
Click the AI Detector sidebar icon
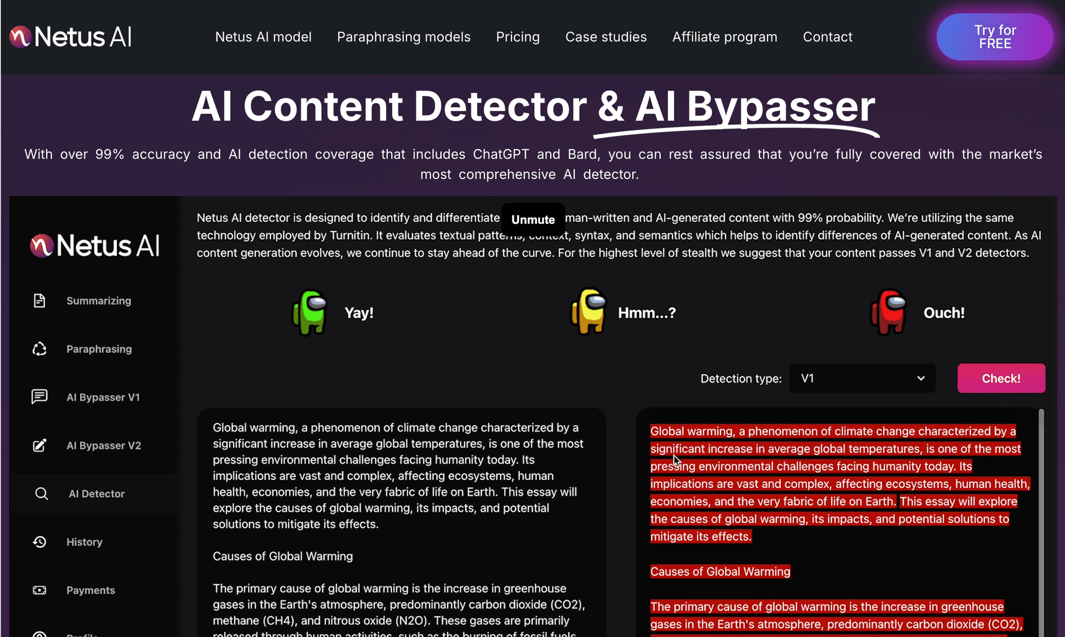(41, 493)
